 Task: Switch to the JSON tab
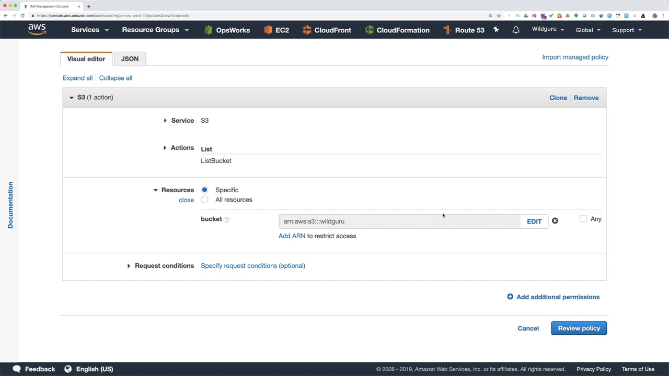click(x=130, y=58)
